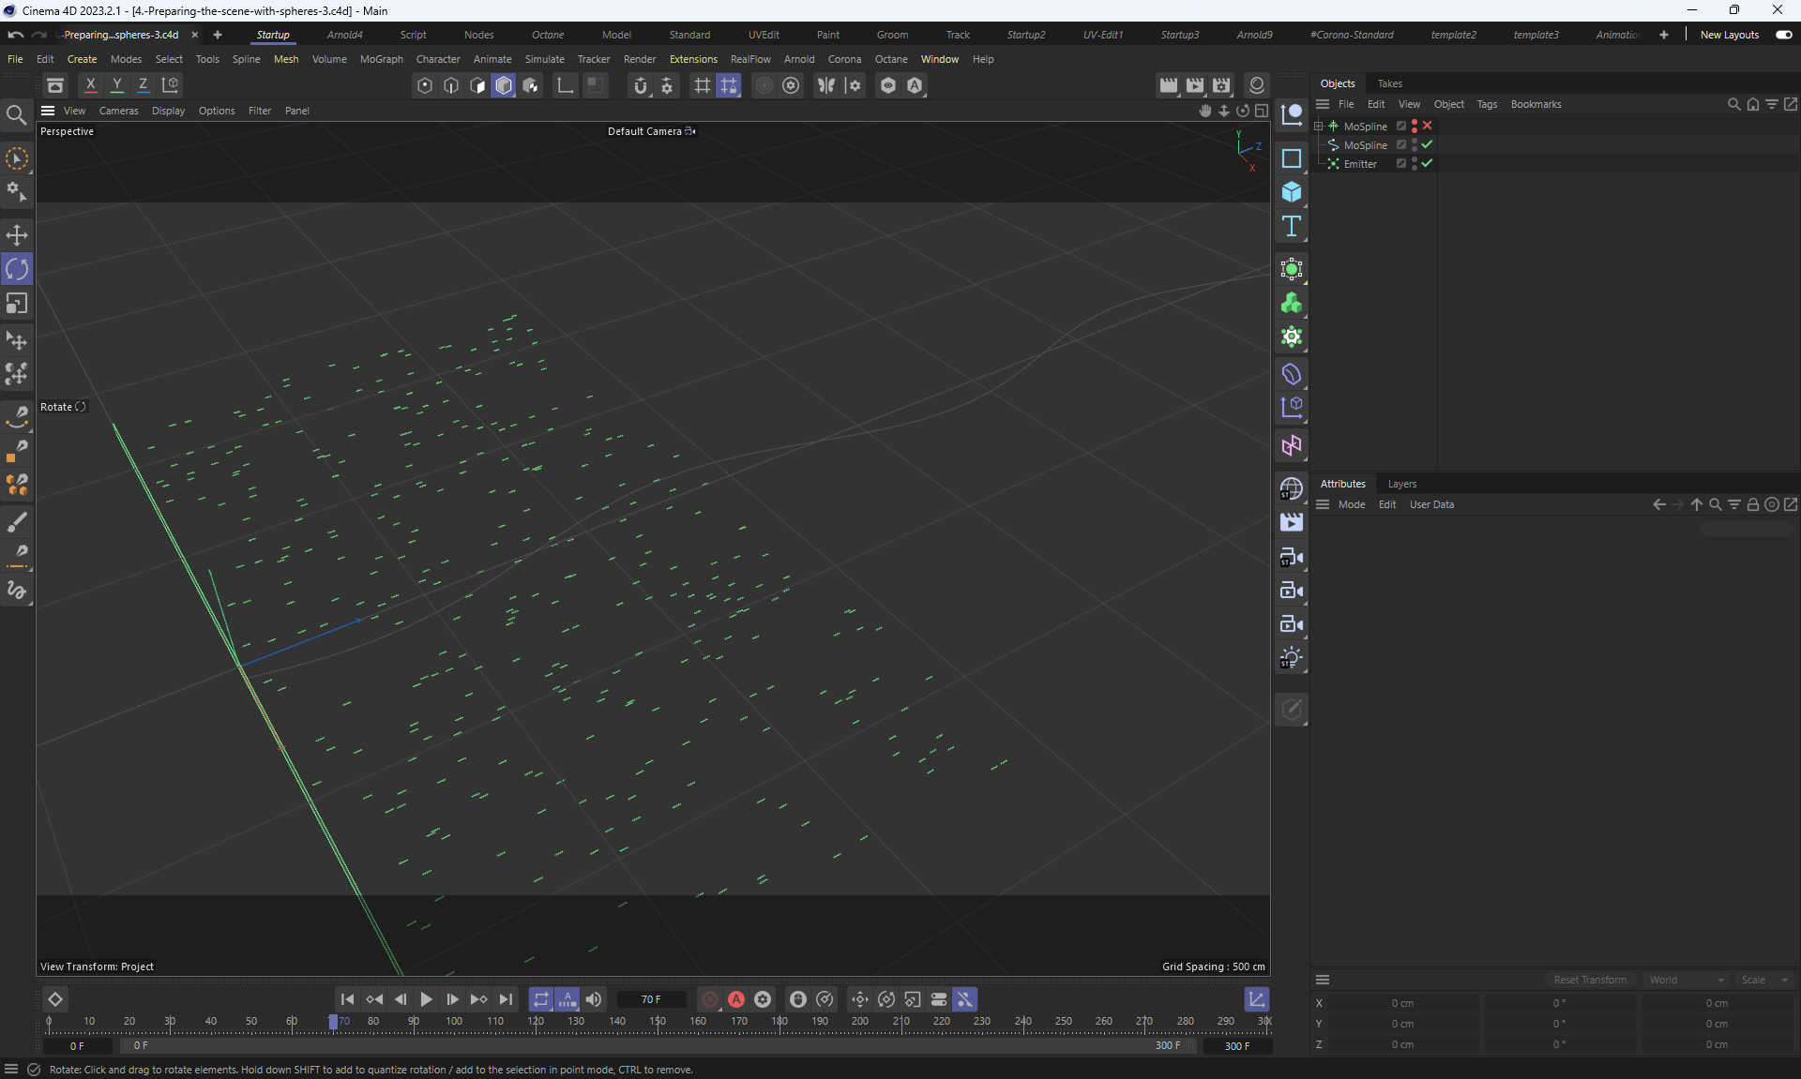Click the autokeying record button
Image resolution: width=1801 pixels, height=1079 pixels.
(x=736, y=999)
